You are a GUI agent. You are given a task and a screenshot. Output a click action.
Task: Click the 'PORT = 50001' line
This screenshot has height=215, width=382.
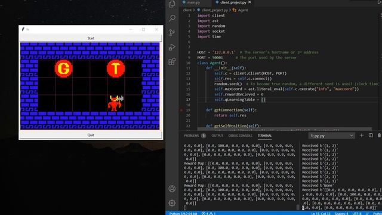coord(210,58)
